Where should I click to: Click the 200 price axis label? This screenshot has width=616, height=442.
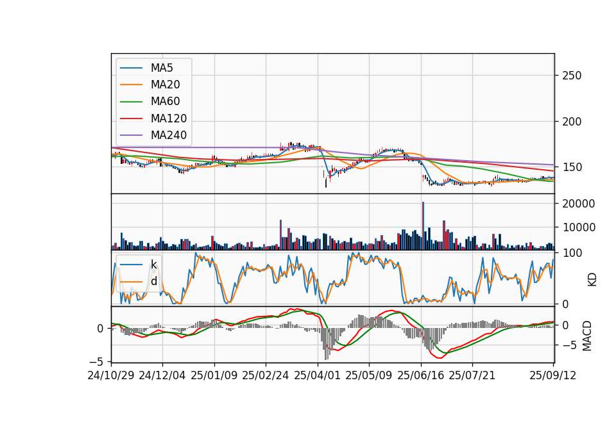(572, 122)
